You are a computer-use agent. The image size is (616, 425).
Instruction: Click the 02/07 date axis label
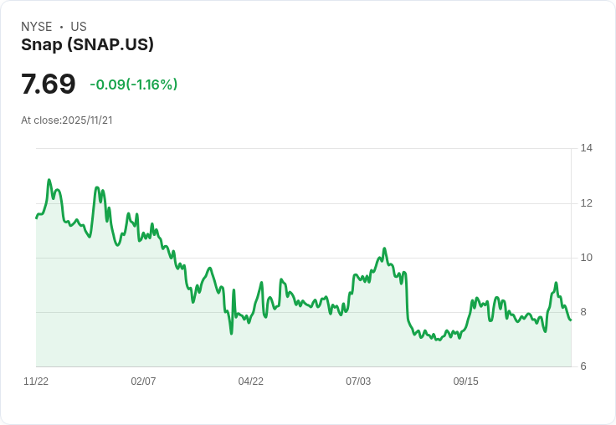pyautogui.click(x=143, y=381)
